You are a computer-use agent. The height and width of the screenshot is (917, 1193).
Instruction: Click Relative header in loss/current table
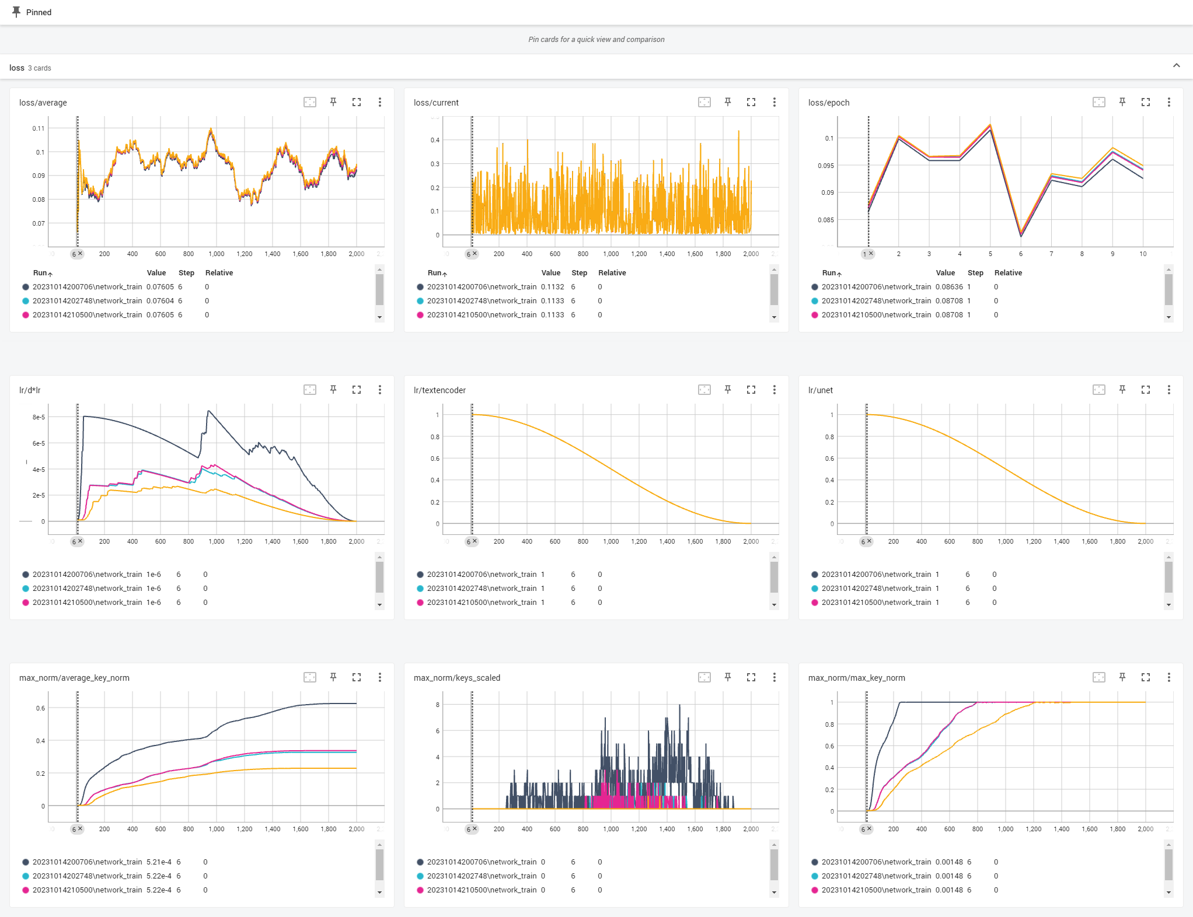click(612, 273)
